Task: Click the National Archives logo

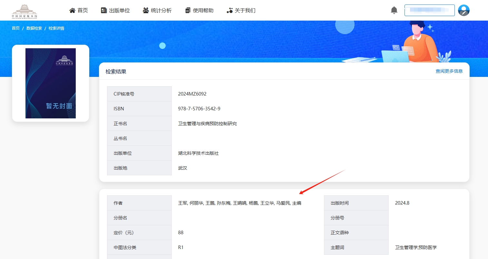Action: 24,11
